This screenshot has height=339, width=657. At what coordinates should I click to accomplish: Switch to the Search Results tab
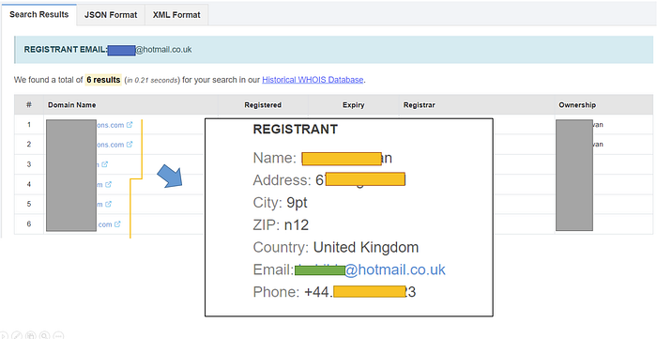39,15
